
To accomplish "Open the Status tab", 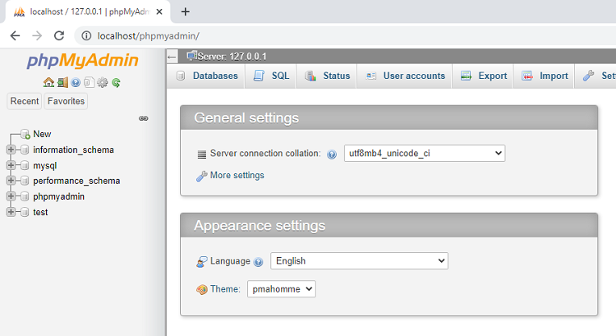I will coord(327,76).
